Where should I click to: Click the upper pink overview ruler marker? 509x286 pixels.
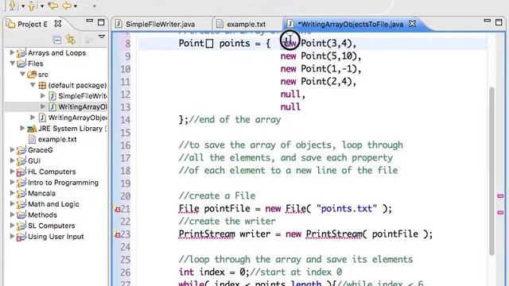(500, 196)
